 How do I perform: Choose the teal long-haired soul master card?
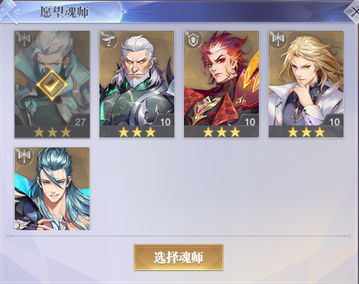pos(52,189)
